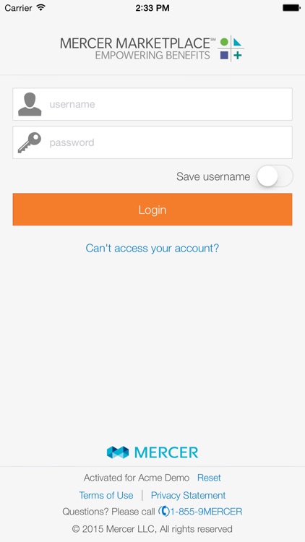Tap the Wi-Fi icon in status bar

pos(41,8)
